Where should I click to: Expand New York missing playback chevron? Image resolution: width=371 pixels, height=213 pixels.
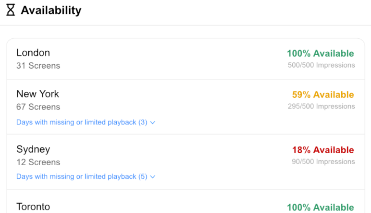point(153,123)
